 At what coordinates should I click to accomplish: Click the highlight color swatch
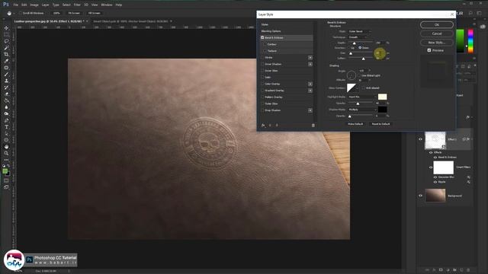click(x=383, y=97)
